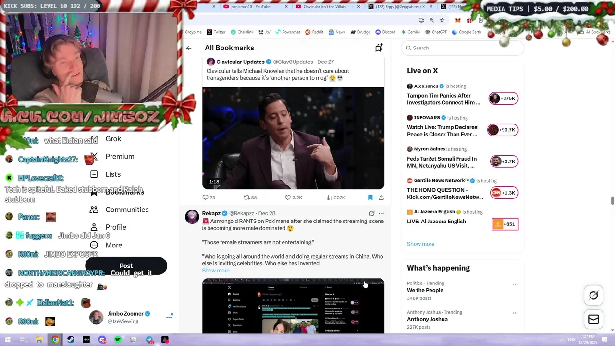Open Grok actions on the Rekapz post
Screen dimensions: 615x346
point(371,213)
